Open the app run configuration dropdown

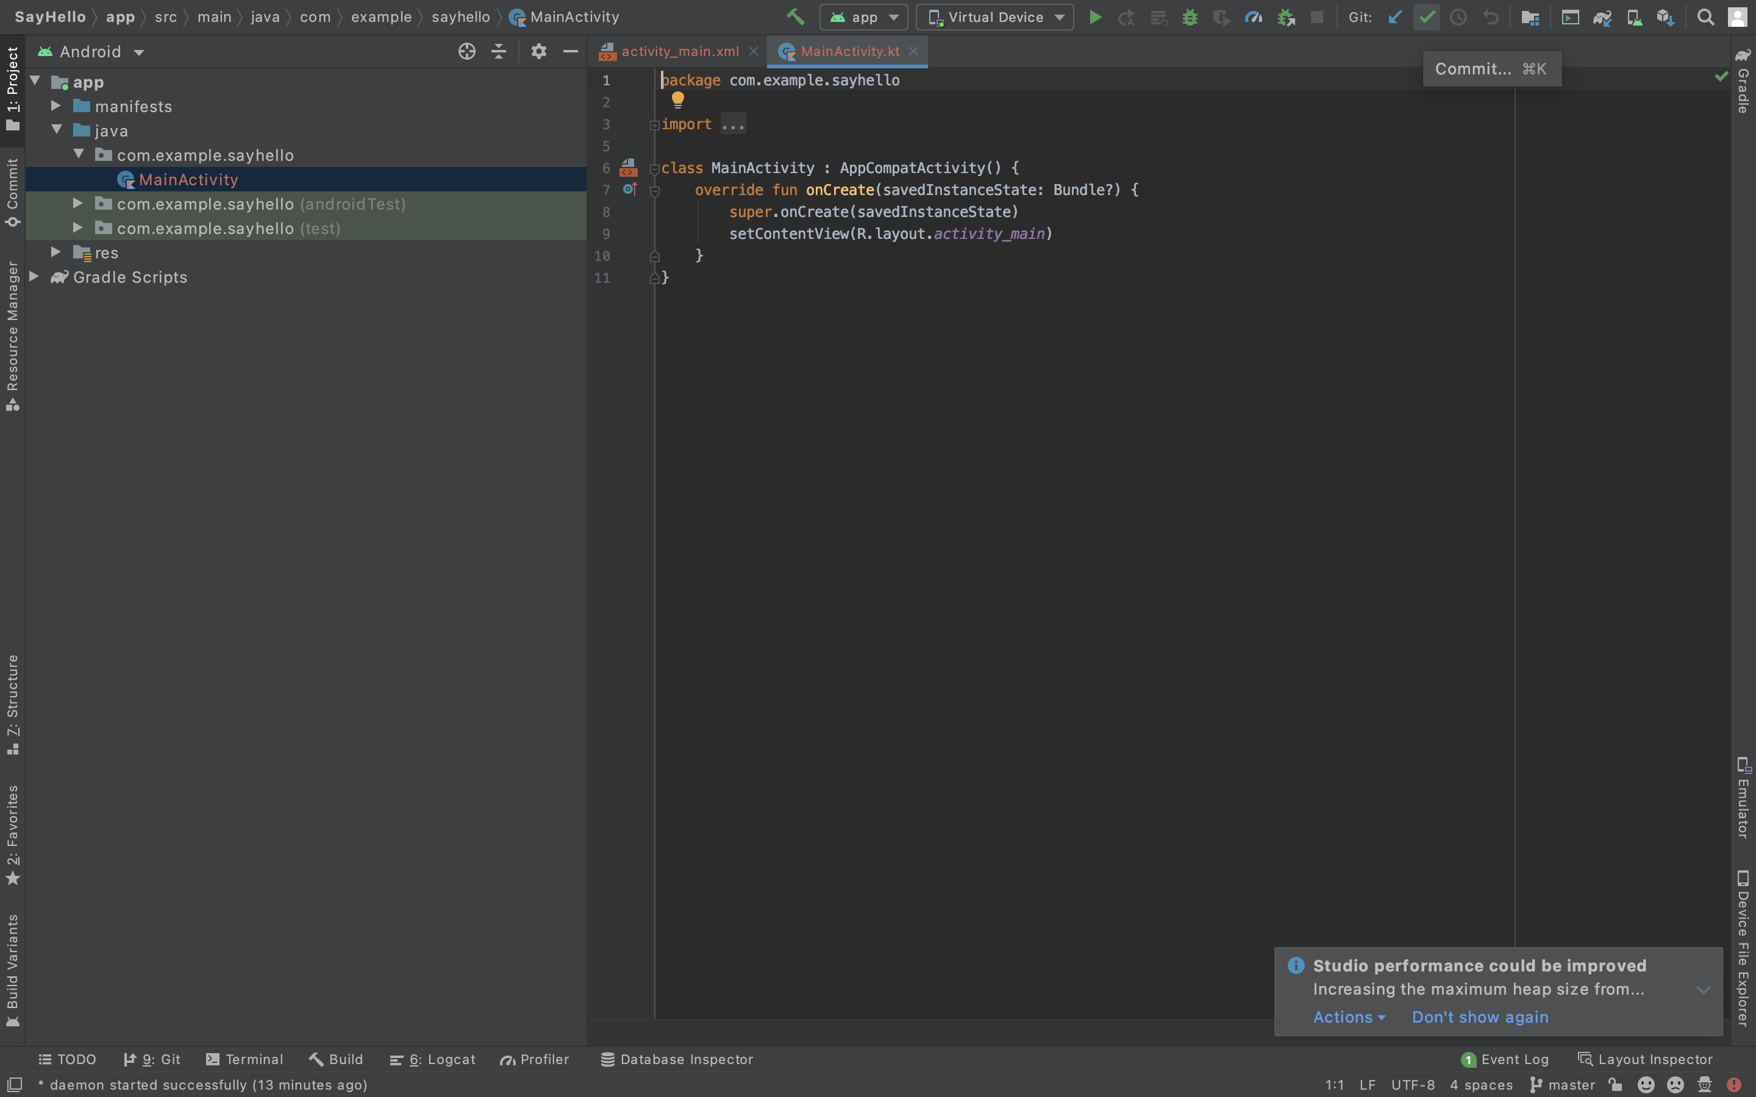tap(863, 16)
